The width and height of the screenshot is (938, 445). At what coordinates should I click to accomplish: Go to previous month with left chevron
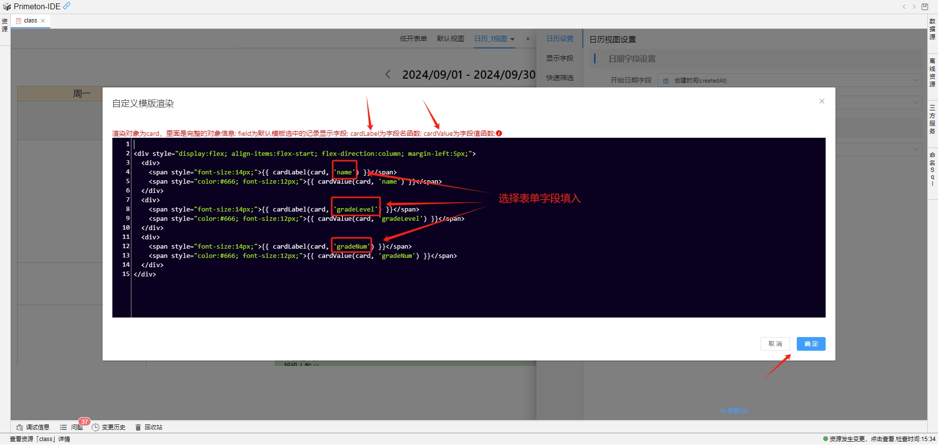point(388,74)
